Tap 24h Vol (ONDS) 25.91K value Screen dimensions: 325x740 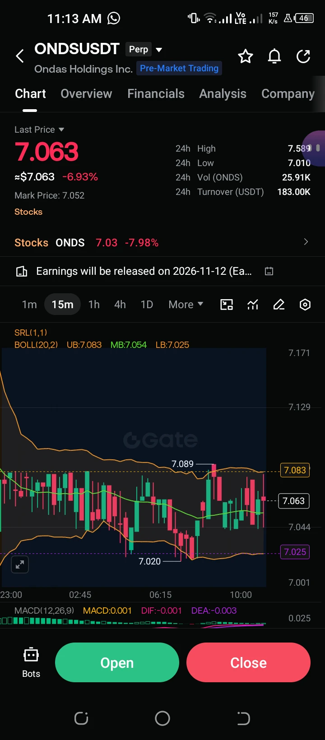tap(296, 177)
